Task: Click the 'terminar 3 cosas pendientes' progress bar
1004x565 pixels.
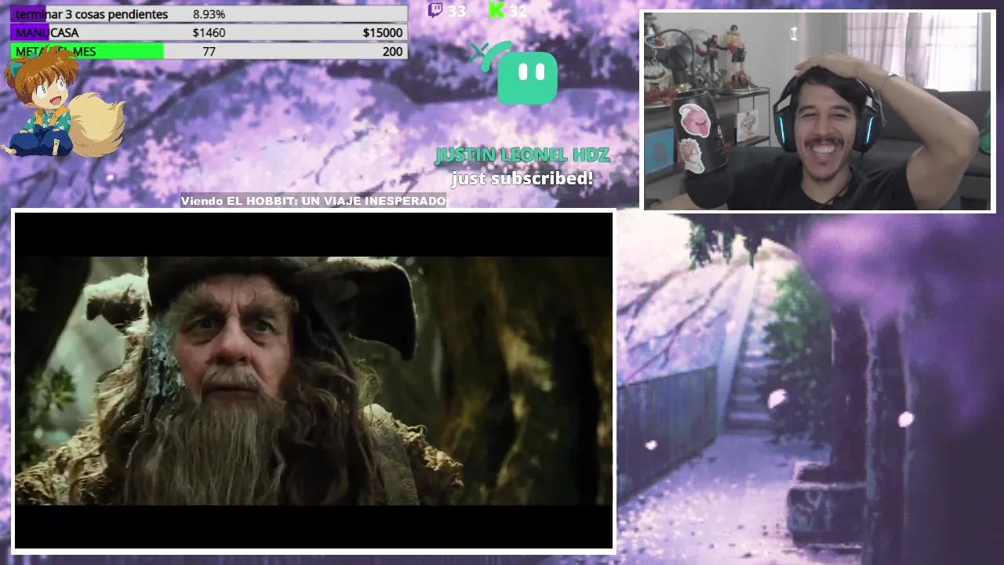Action: click(209, 14)
